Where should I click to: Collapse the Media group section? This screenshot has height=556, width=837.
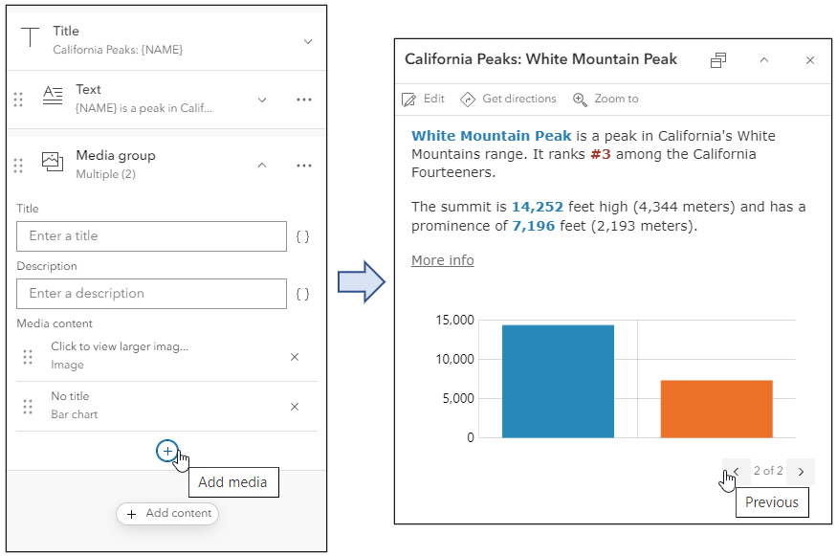tap(262, 166)
